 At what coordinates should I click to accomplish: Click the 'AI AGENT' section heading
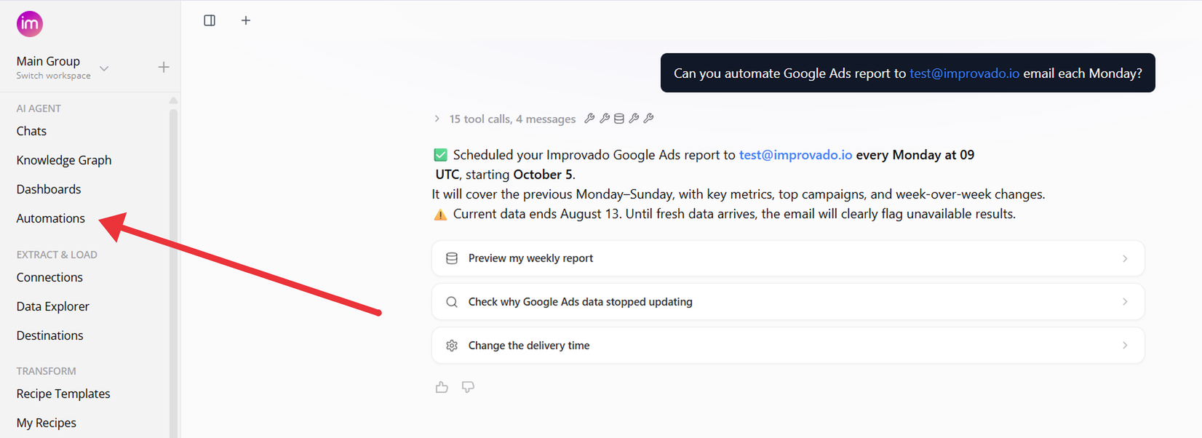pyautogui.click(x=39, y=108)
